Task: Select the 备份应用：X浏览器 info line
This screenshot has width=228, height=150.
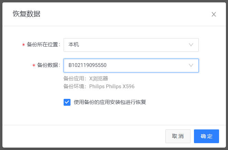Action: [x=86, y=78]
